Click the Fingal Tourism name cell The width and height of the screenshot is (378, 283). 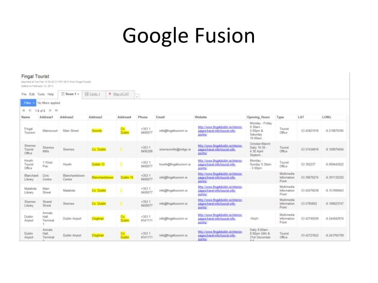(30, 131)
